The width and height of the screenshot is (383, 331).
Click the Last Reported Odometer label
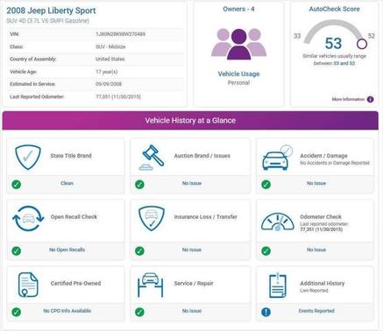37,96
